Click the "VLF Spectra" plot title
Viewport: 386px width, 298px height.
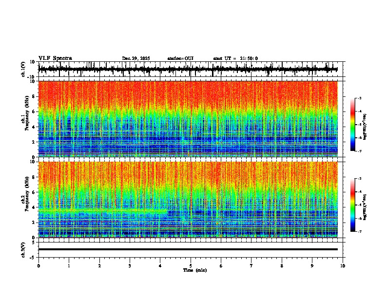click(55, 58)
